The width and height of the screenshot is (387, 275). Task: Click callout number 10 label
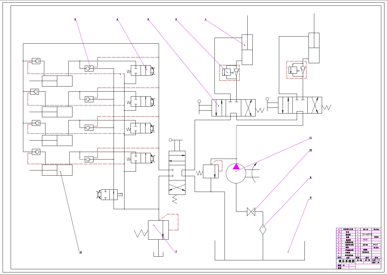click(311, 150)
